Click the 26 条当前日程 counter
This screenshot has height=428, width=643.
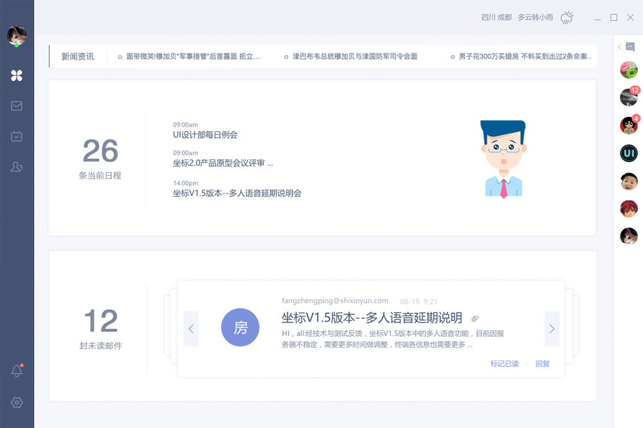(100, 158)
